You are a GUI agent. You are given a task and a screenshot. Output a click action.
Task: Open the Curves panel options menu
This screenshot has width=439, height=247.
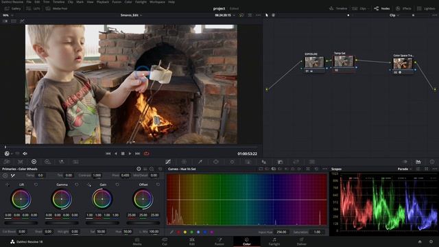324,169
